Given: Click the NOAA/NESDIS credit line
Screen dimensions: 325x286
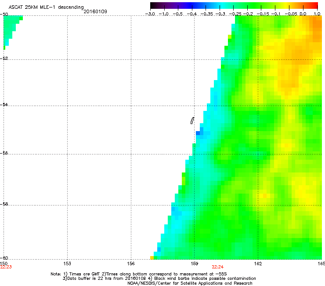Looking at the screenshot, I should (190, 283).
